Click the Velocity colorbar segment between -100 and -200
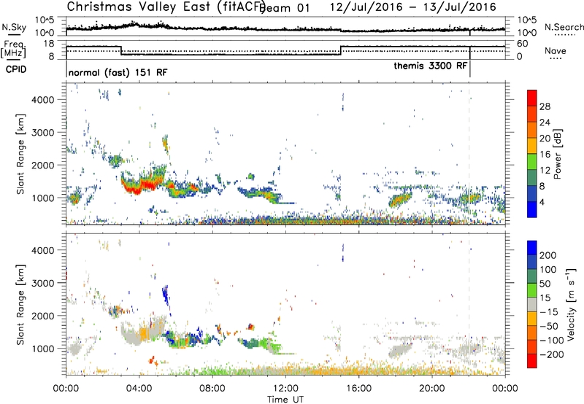 click(x=532, y=346)
